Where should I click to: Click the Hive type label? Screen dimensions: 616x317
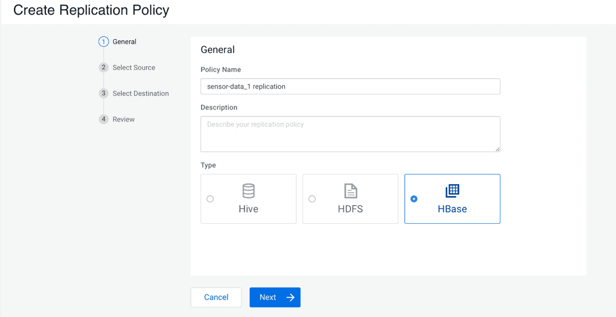coord(249,209)
